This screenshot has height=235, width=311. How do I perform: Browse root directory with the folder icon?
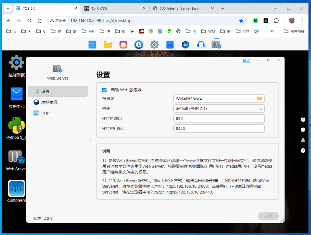(259, 98)
